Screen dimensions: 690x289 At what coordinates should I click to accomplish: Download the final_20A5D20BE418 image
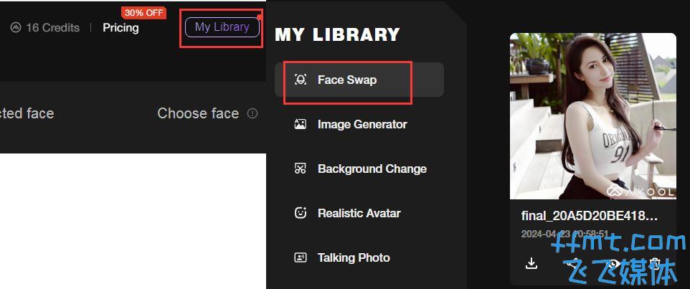point(531,263)
